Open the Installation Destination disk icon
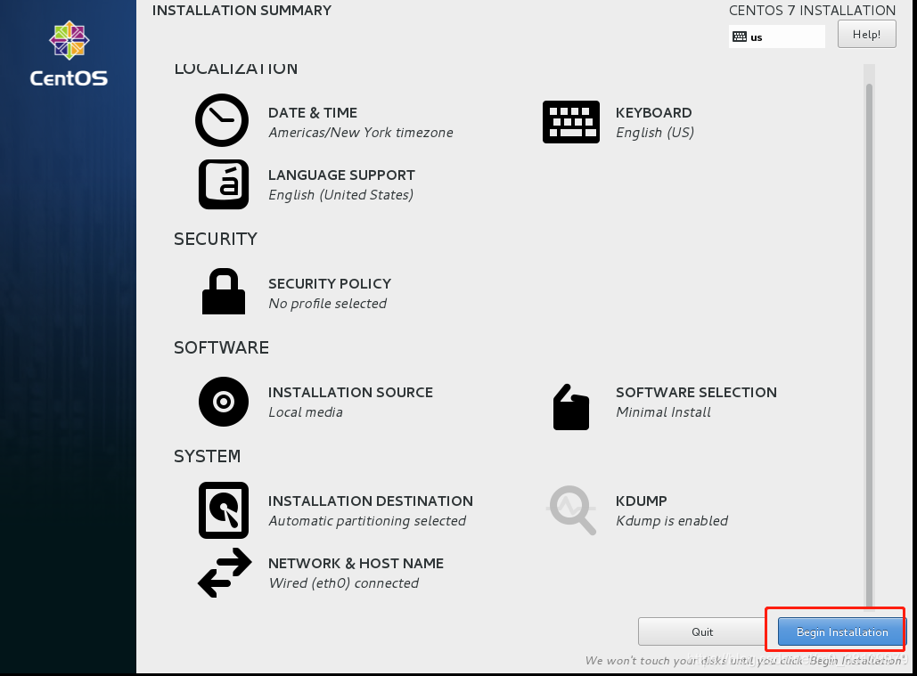Image resolution: width=917 pixels, height=676 pixels. tap(224, 510)
